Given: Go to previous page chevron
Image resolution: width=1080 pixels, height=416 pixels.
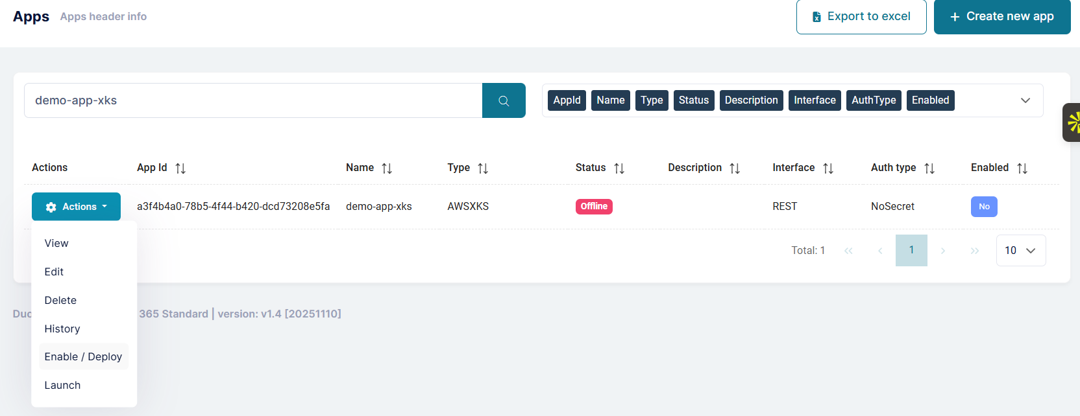Looking at the screenshot, I should (x=880, y=251).
